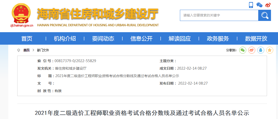Open the mobile version phone icon
Image resolution: width=278 pixels, height=119 pixels.
pos(251,5)
